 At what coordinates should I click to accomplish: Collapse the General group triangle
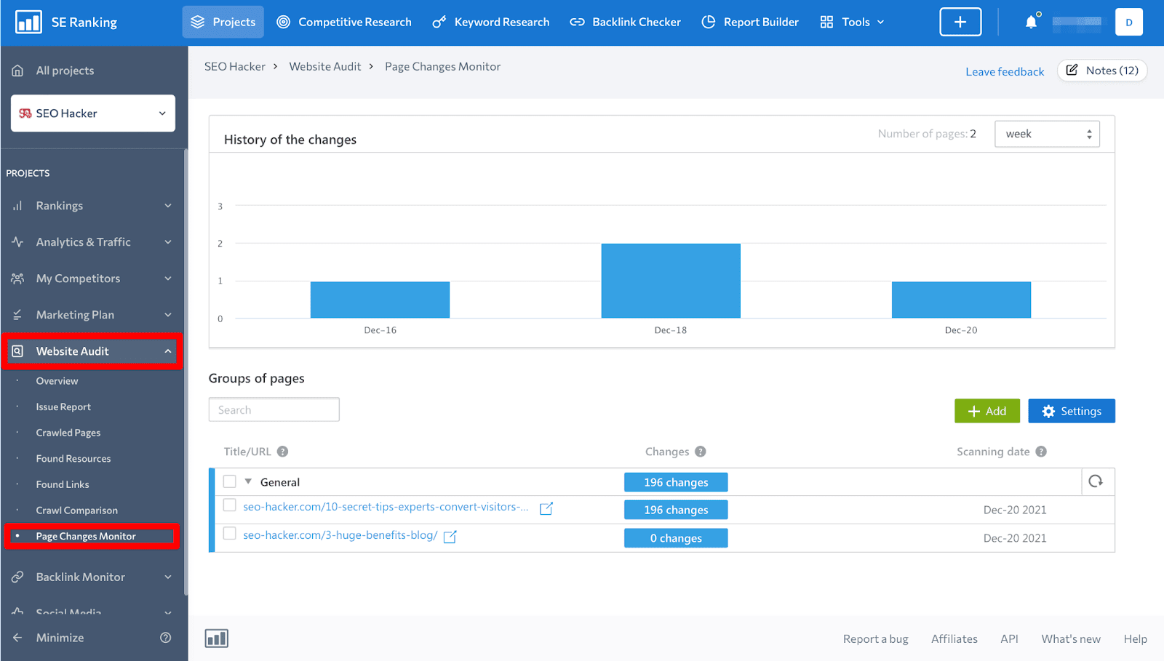(248, 481)
